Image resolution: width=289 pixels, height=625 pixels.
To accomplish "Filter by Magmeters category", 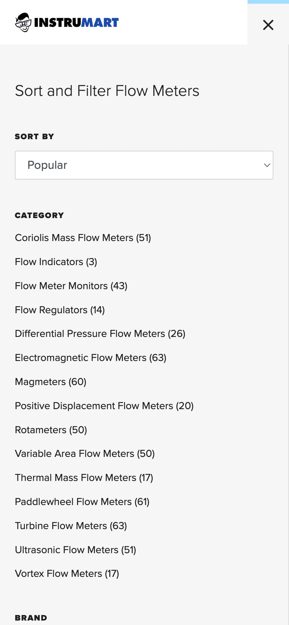I will click(x=51, y=382).
